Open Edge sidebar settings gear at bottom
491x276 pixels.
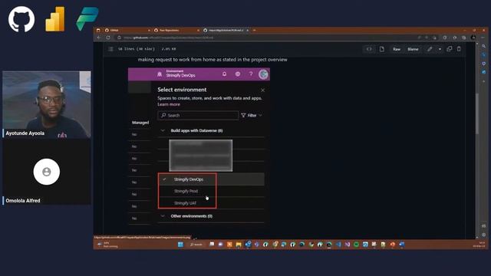click(484, 235)
